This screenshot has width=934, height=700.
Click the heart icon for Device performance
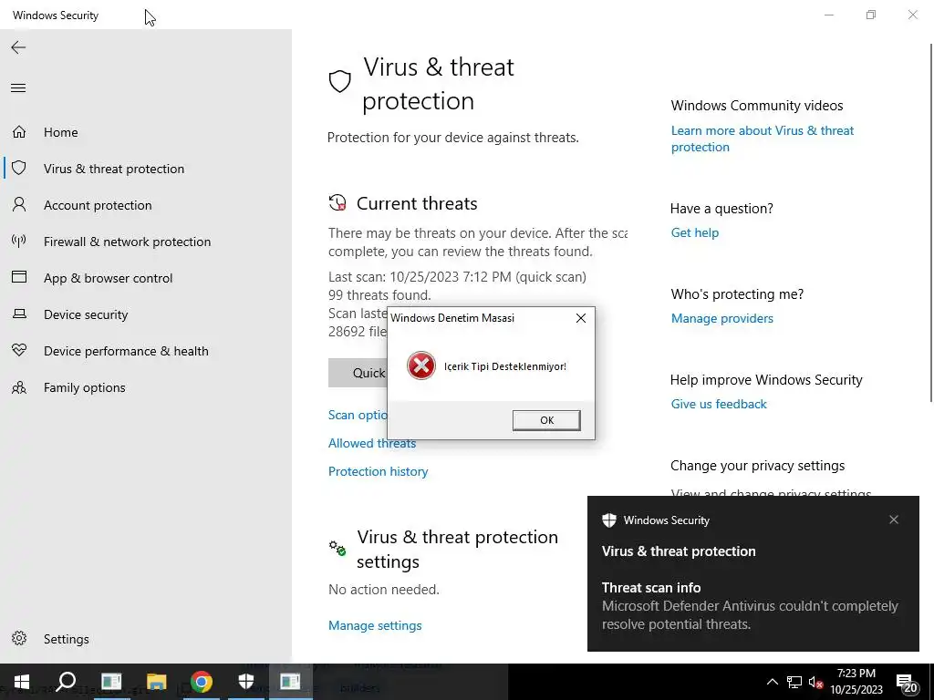point(19,350)
